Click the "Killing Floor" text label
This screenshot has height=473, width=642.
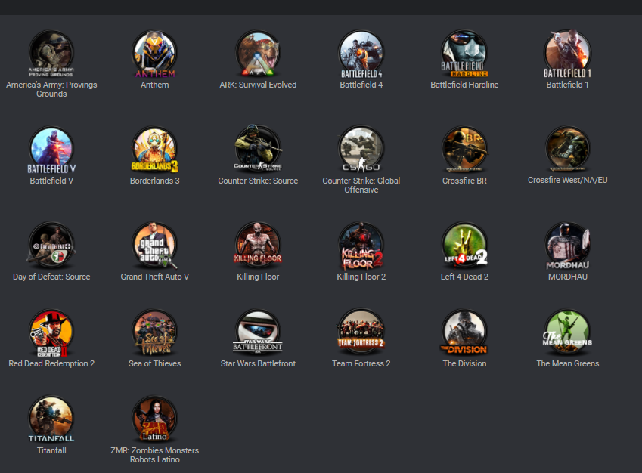coord(258,277)
